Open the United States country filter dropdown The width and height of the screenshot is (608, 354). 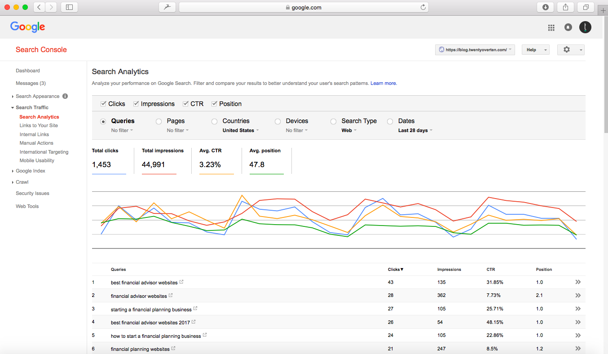click(241, 130)
